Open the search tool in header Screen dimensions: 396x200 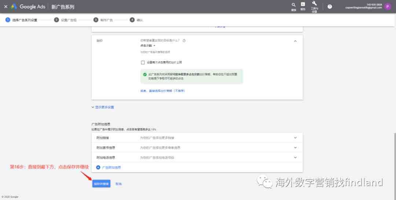click(x=293, y=7)
